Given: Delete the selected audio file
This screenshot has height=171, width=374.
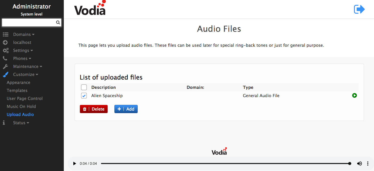Looking at the screenshot, I should [x=94, y=109].
